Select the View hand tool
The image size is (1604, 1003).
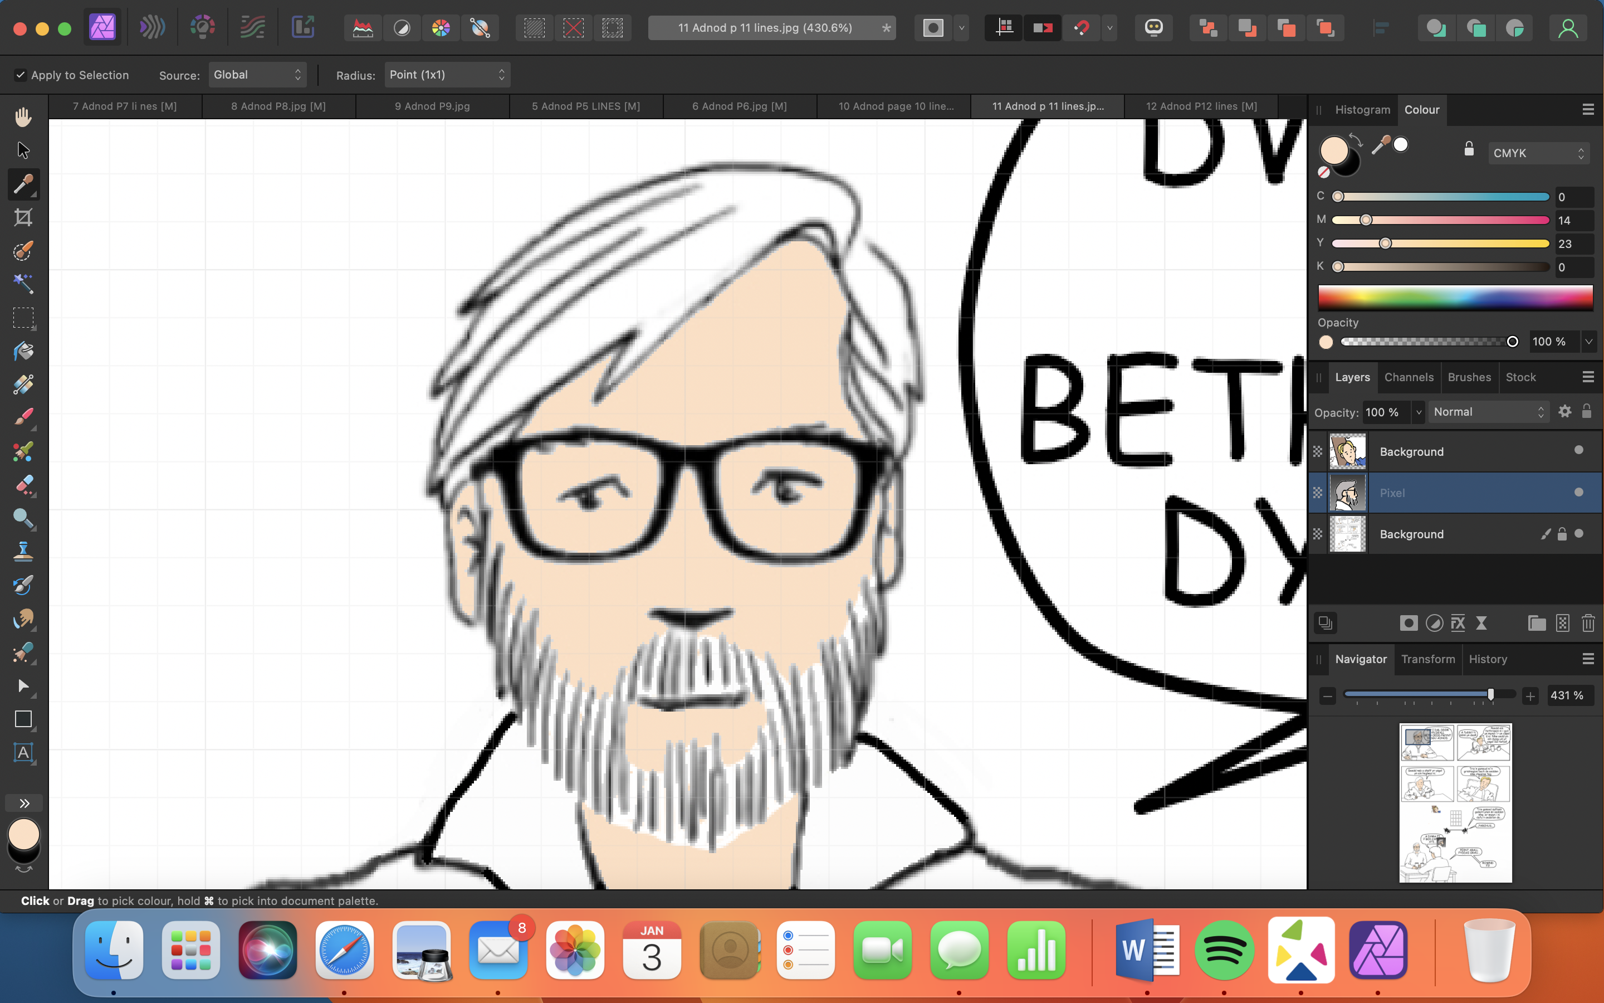(x=23, y=118)
